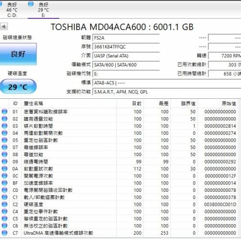Click the transfer mode field SATA/600 | SATA/600

[126, 65]
